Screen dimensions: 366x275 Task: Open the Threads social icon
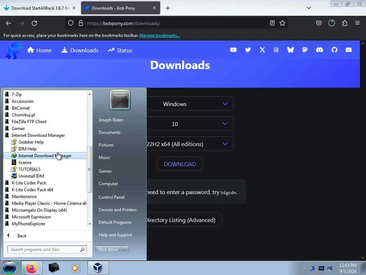pyautogui.click(x=276, y=50)
